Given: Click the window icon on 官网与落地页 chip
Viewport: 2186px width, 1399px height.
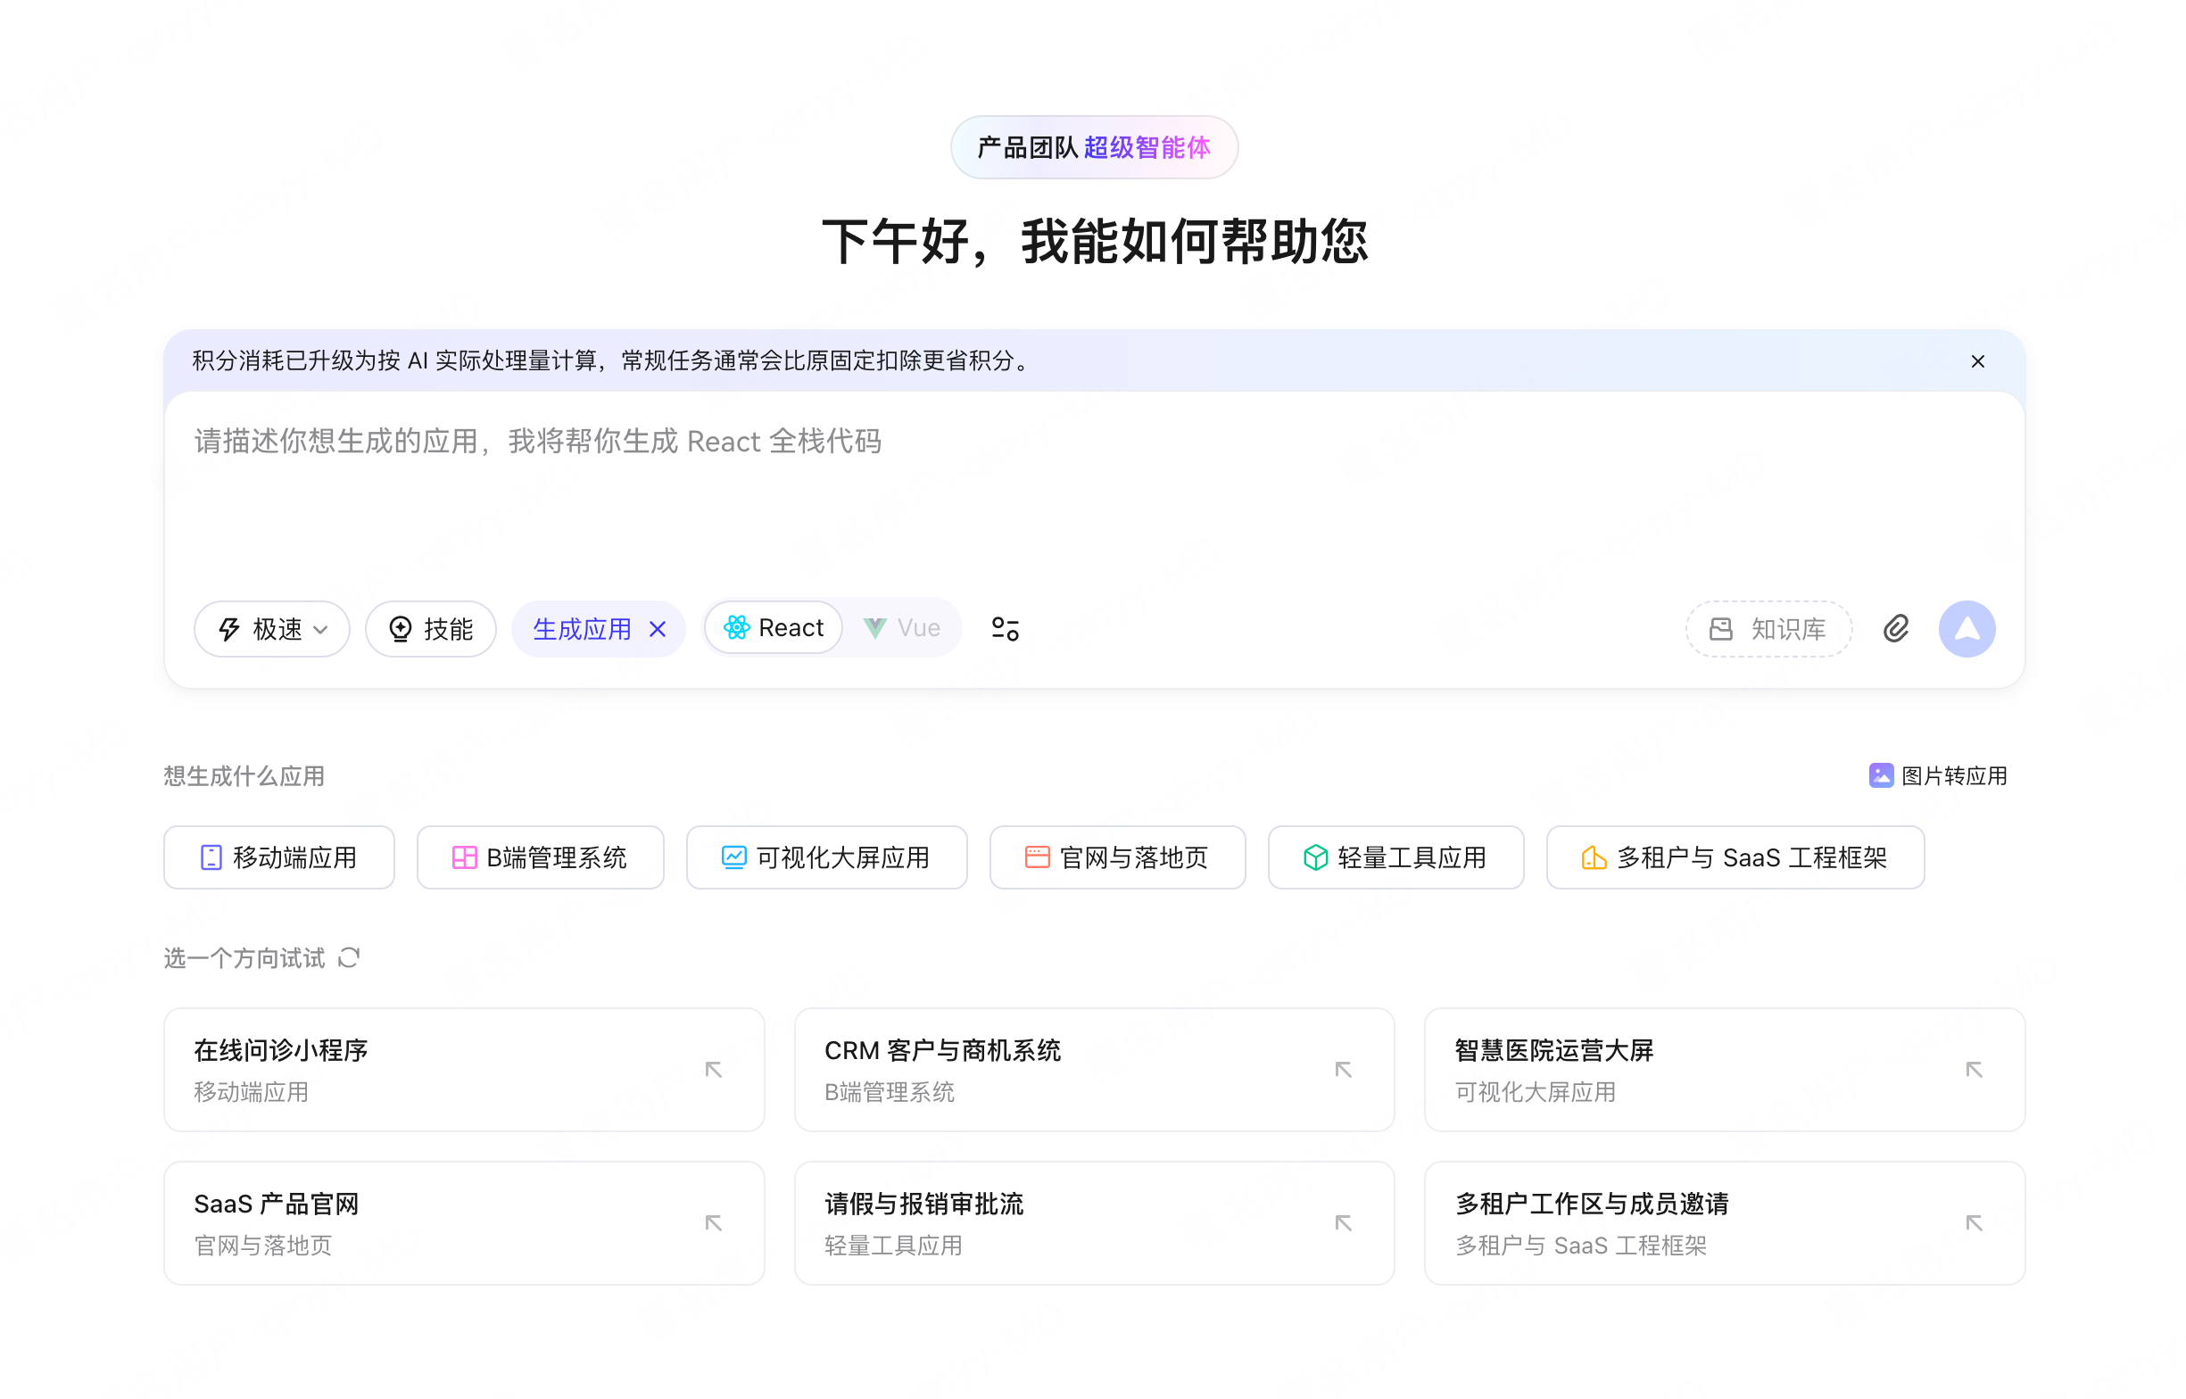Looking at the screenshot, I should [1037, 857].
